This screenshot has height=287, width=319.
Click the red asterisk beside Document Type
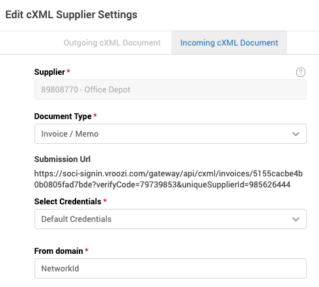[95, 115]
